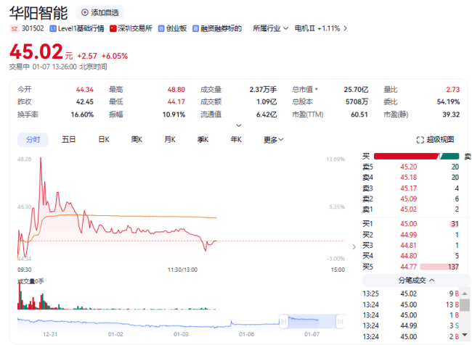Collapse order book side arrow

point(354,247)
